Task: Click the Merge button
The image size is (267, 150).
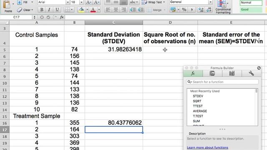Action: coord(156,10)
